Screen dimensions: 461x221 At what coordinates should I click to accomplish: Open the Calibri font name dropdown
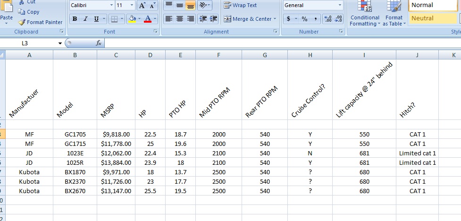coord(111,5)
